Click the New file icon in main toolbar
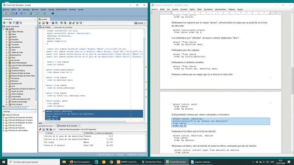 point(5,13)
